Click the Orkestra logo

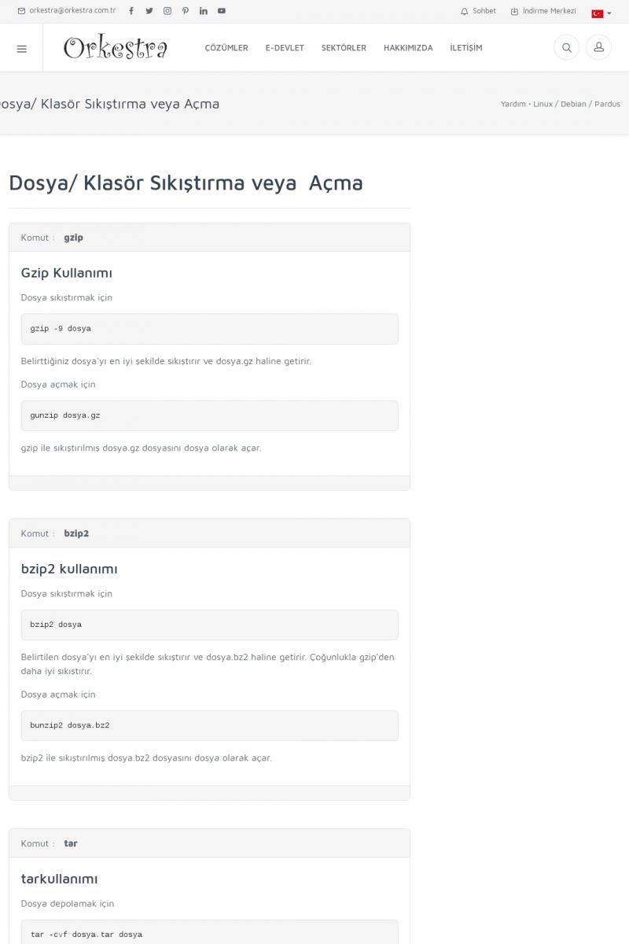pos(116,48)
